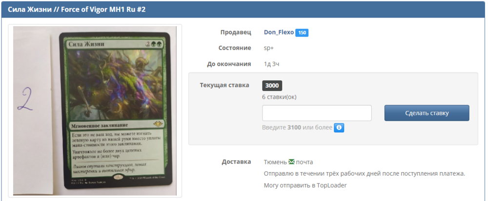Click the почта delivery method text
The height and width of the screenshot is (201, 488).
coord(305,162)
